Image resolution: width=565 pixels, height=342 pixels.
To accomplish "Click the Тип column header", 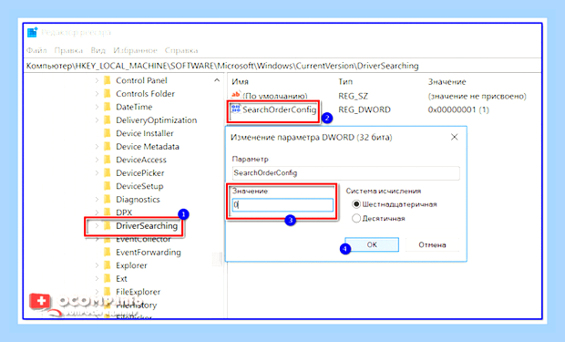I will [345, 82].
